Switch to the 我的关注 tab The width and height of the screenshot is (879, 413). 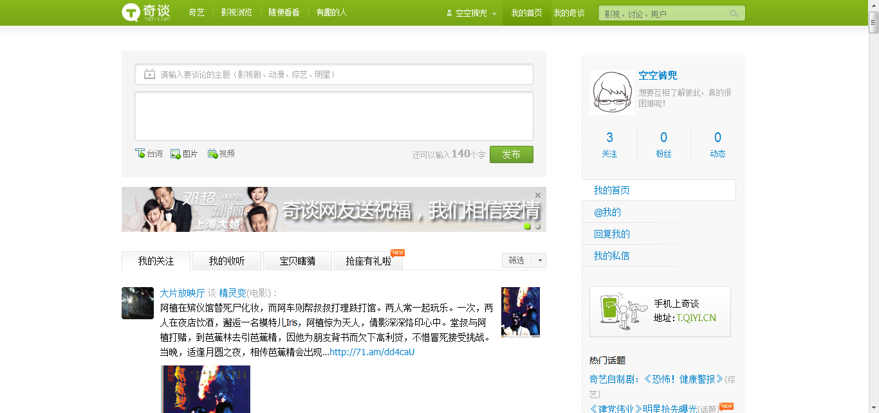pyautogui.click(x=156, y=261)
